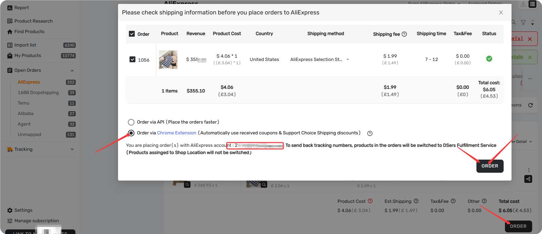Click the ORDER button at page bottom
The width and height of the screenshot is (542, 234).
(x=518, y=226)
